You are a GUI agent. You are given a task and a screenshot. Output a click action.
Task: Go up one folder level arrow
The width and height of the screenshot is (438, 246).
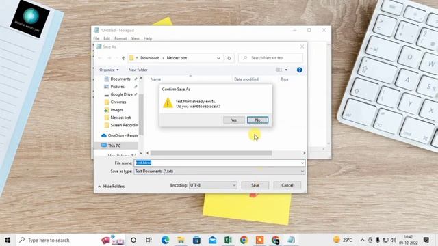point(123,58)
